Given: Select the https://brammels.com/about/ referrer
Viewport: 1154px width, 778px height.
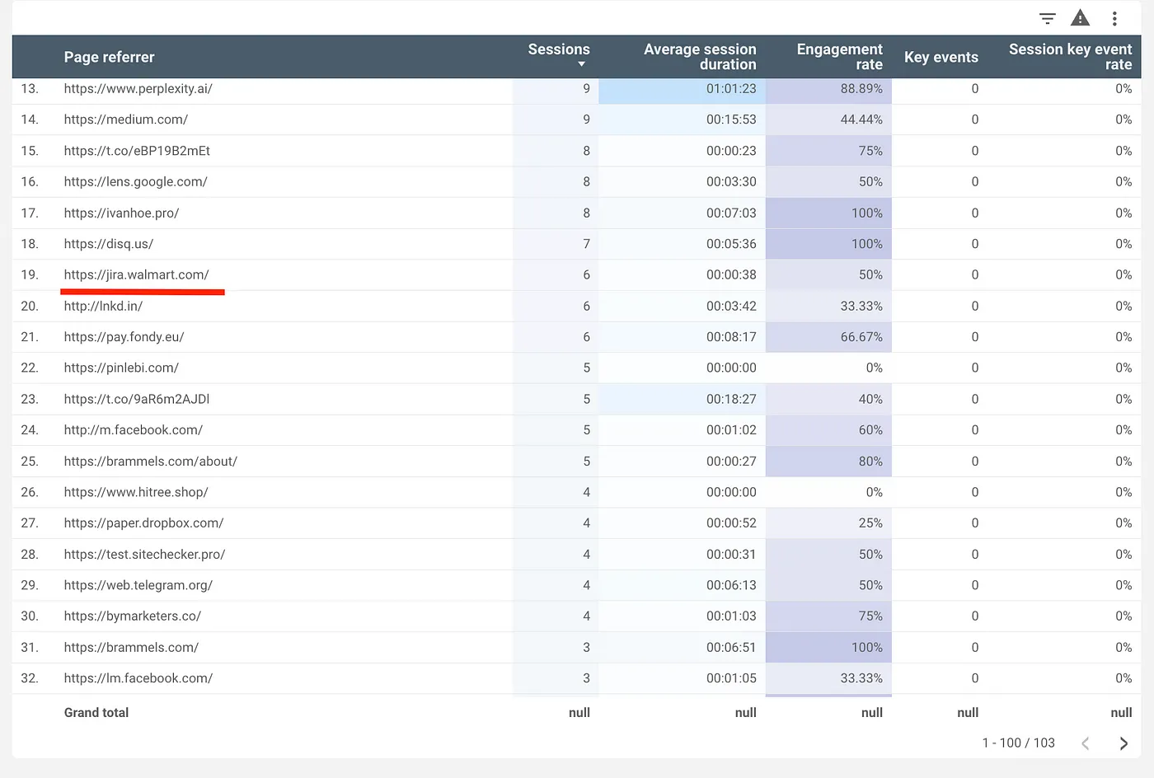Looking at the screenshot, I should click(151, 462).
